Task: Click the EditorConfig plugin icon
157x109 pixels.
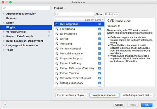Action: (57, 29)
